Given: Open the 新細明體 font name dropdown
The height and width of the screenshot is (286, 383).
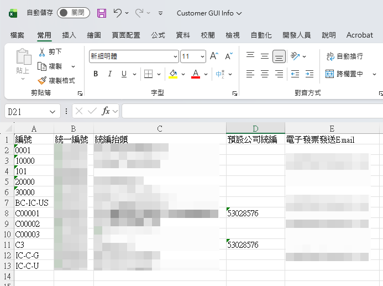Looking at the screenshot, I should pos(175,57).
